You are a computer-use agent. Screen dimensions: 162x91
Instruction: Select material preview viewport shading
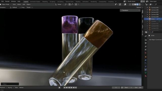tap(137, 5)
